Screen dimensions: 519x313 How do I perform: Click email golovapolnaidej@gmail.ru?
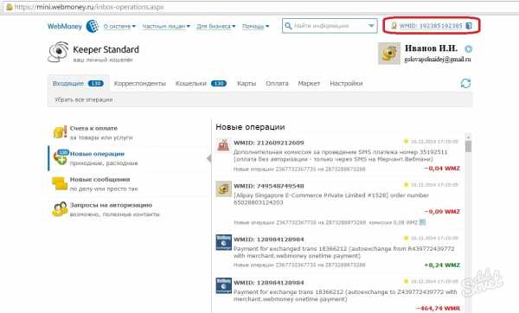(x=438, y=59)
